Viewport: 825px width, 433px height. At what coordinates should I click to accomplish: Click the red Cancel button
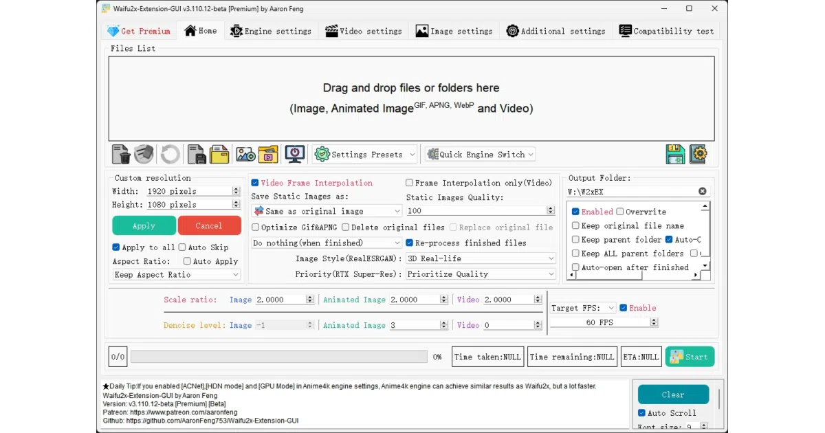point(209,225)
